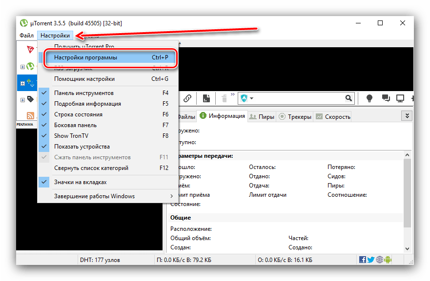430x281 pixels.
Task: Toggle 'Панель инструментов' menu option
Action: (x=84, y=93)
